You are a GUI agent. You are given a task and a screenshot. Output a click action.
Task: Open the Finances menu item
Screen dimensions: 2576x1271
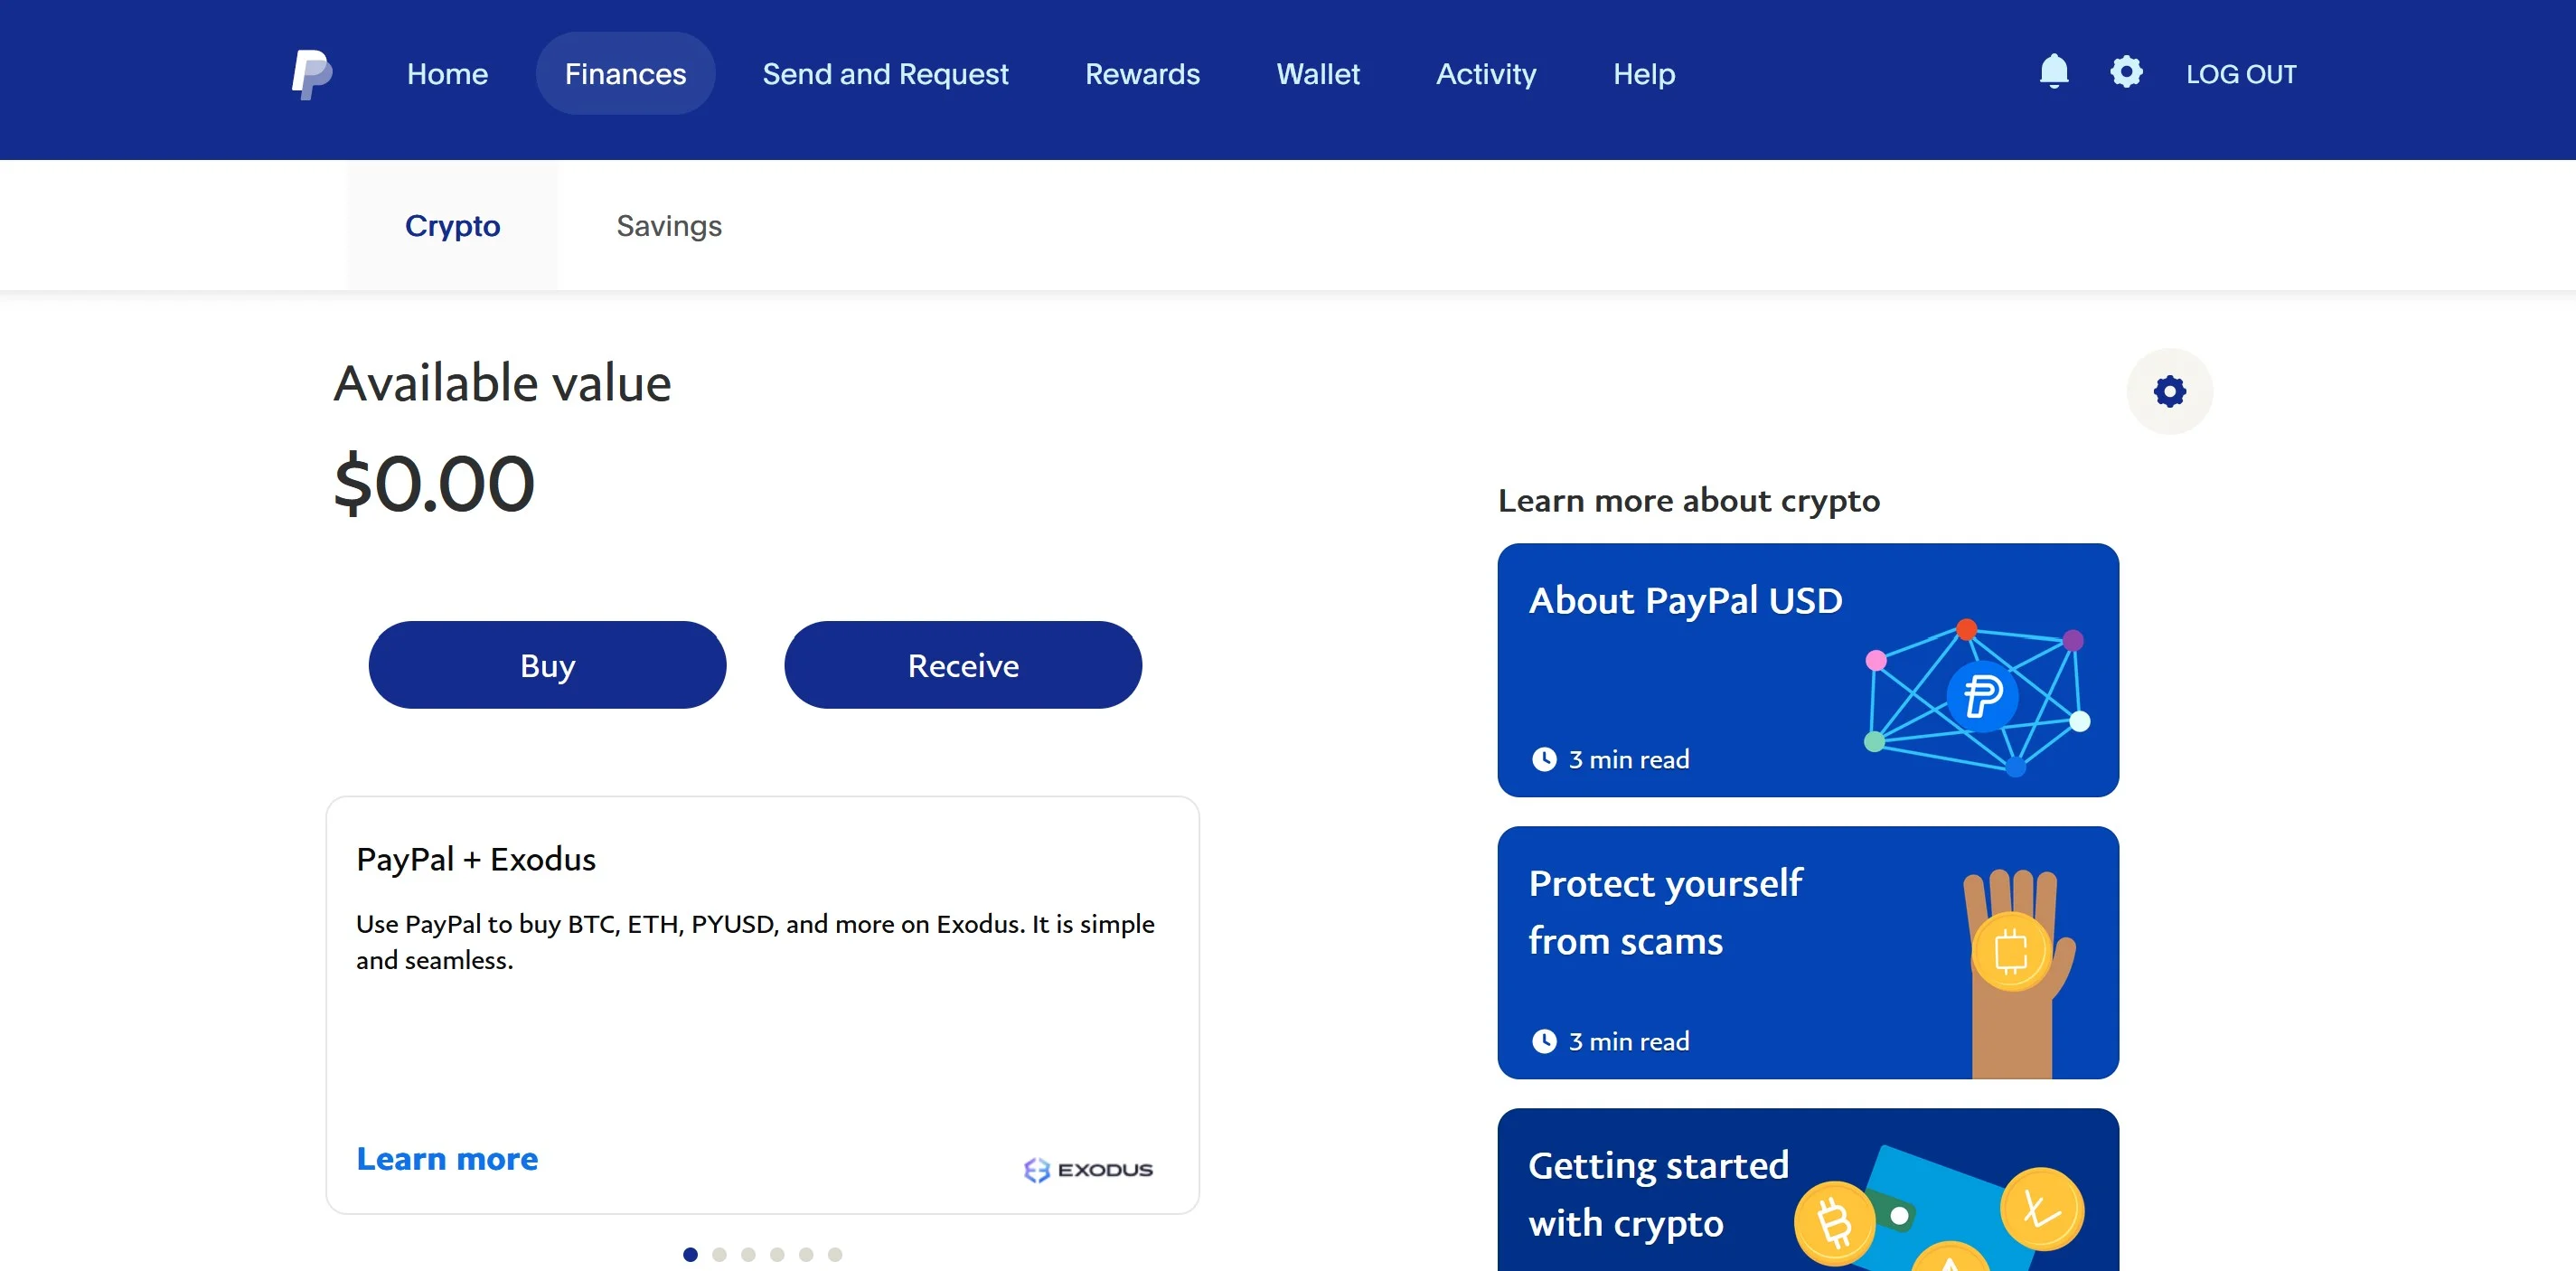click(x=625, y=73)
